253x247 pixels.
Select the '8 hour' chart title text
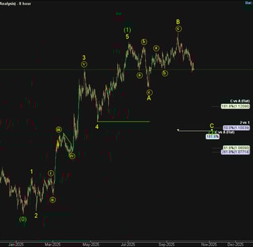point(24,3)
